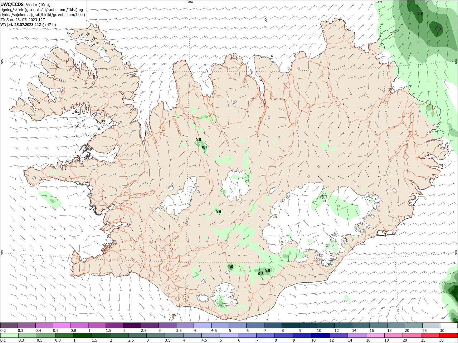The height and width of the screenshot is (343, 458).
Task: Pick the upper legend swatch labeled 18
Action: pyautogui.click(x=396, y=325)
